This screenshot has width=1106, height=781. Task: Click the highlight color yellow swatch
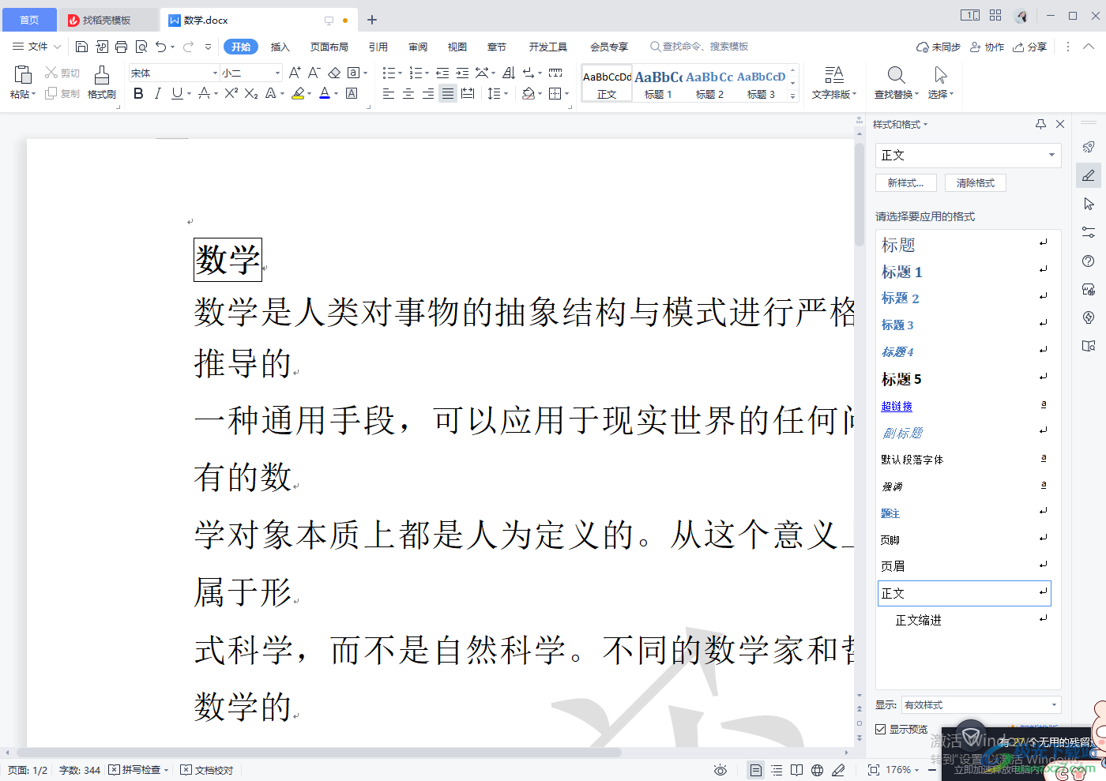[297, 93]
